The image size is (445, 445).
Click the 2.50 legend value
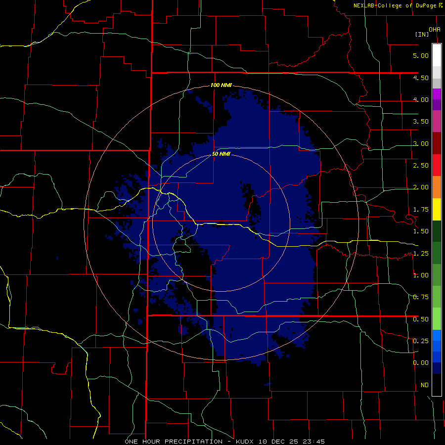point(421,166)
